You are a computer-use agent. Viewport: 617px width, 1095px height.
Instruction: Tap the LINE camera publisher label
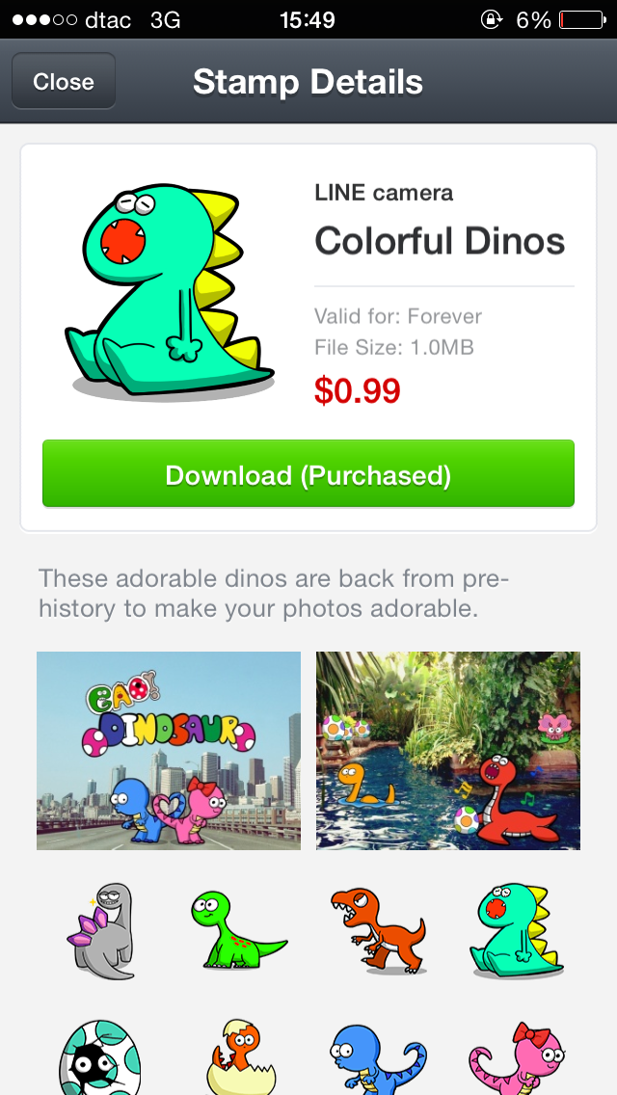(384, 193)
